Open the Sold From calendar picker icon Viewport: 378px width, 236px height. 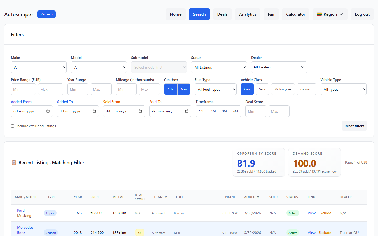[141, 111]
